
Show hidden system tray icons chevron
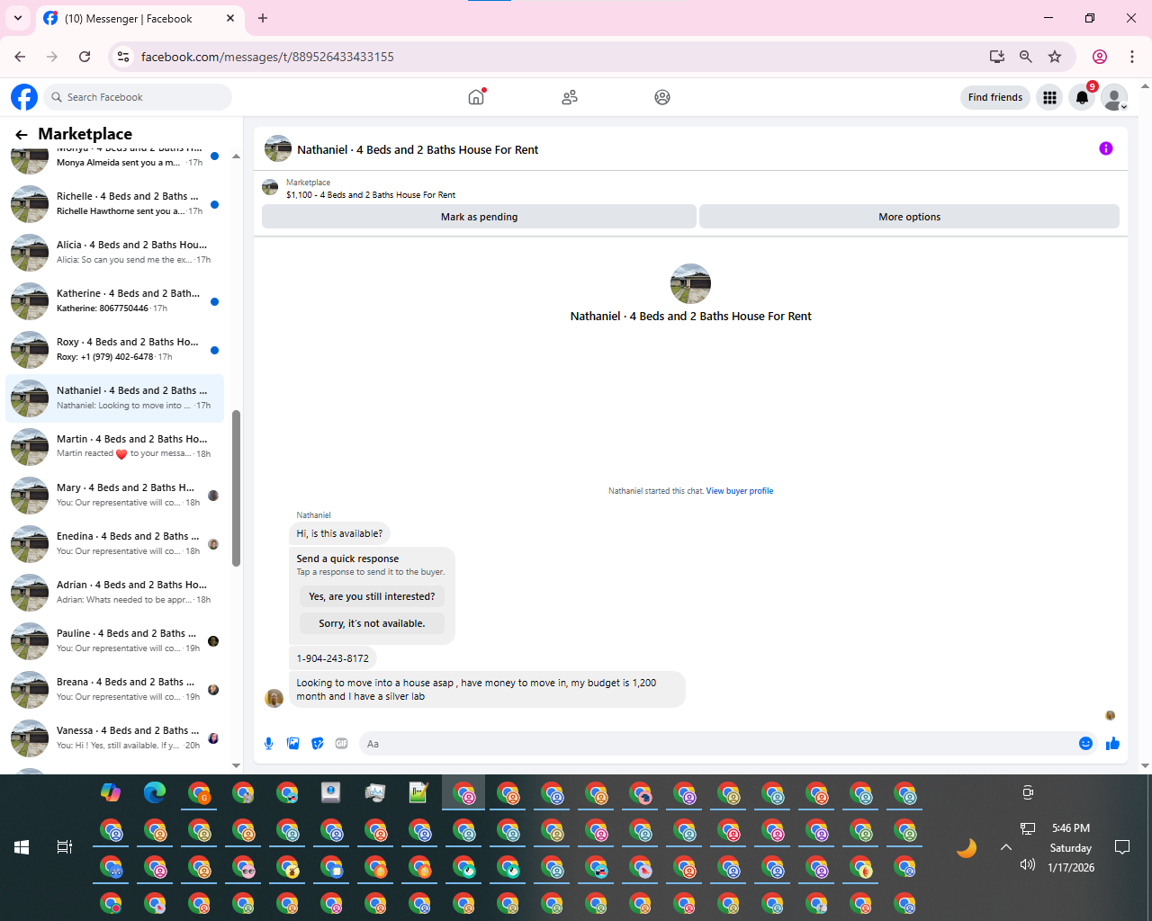click(x=1006, y=847)
